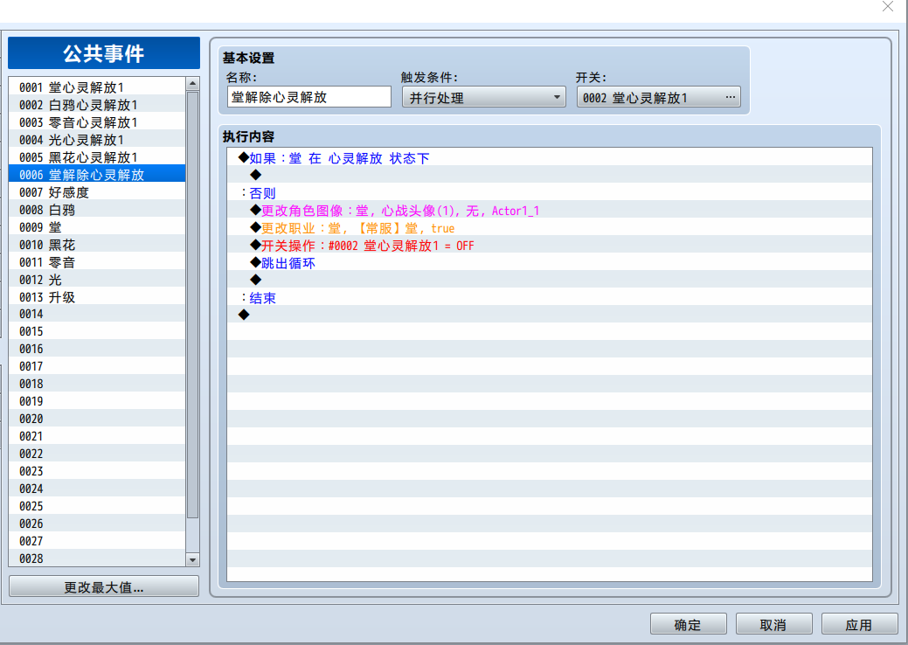908x645 pixels.
Task: Select empty event slot 0020
Action: pos(97,419)
